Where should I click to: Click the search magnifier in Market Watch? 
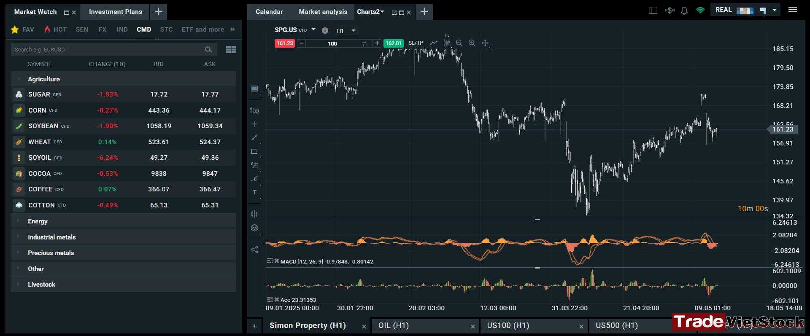click(x=208, y=50)
